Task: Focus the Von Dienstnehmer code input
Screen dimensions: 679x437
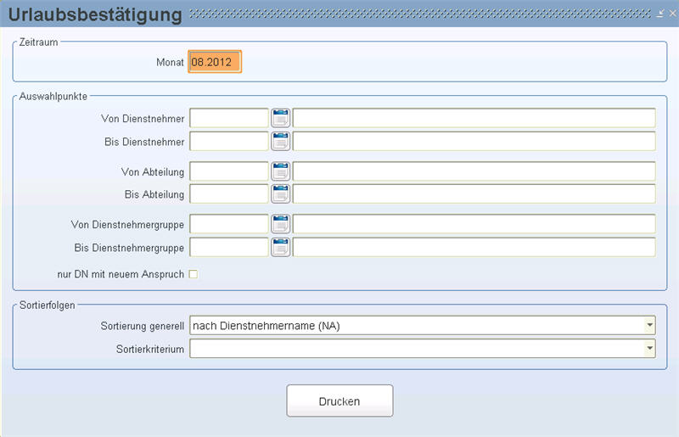Action: click(229, 118)
